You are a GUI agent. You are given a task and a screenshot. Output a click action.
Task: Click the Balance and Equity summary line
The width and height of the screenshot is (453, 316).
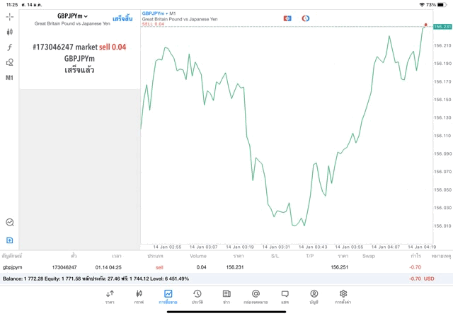coord(96,279)
